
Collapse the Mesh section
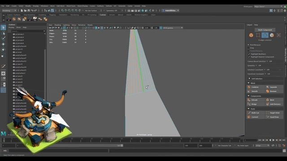click(x=248, y=83)
